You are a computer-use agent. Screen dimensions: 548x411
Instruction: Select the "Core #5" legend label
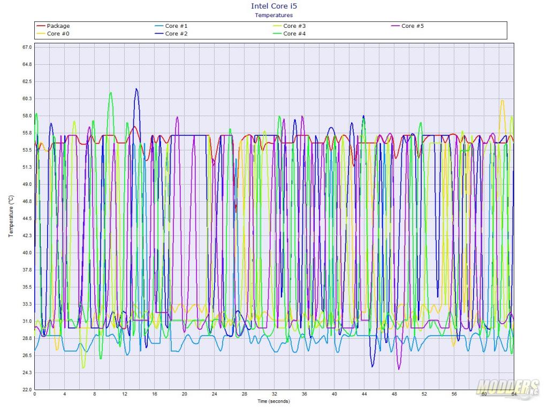pos(413,26)
